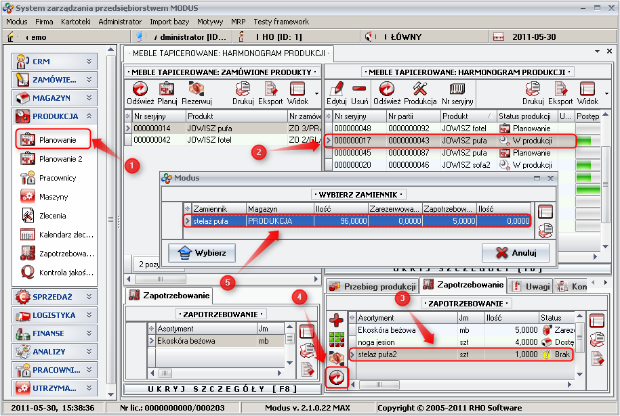620x416 pixels.
Task: Click highlighted red refresh icon below requirements list
Action: (x=336, y=377)
